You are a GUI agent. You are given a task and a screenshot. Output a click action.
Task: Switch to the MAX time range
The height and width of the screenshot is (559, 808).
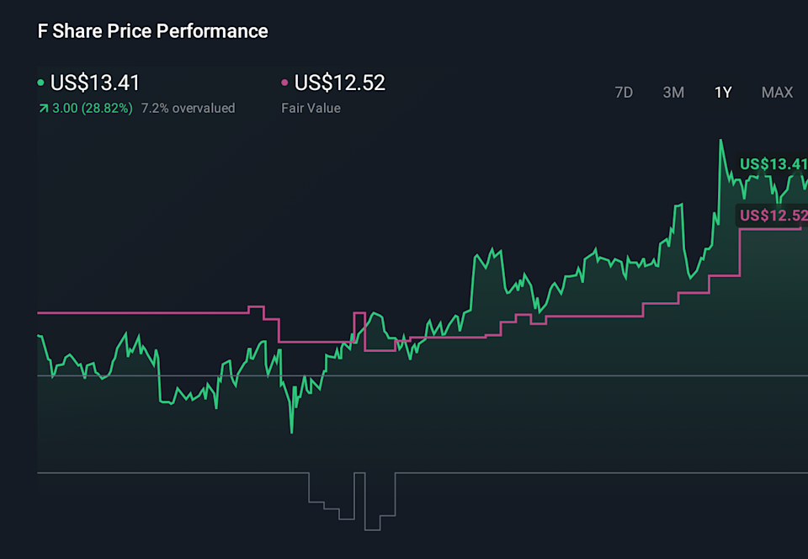tap(776, 93)
